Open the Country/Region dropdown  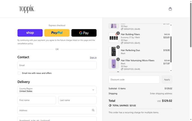click(57, 90)
